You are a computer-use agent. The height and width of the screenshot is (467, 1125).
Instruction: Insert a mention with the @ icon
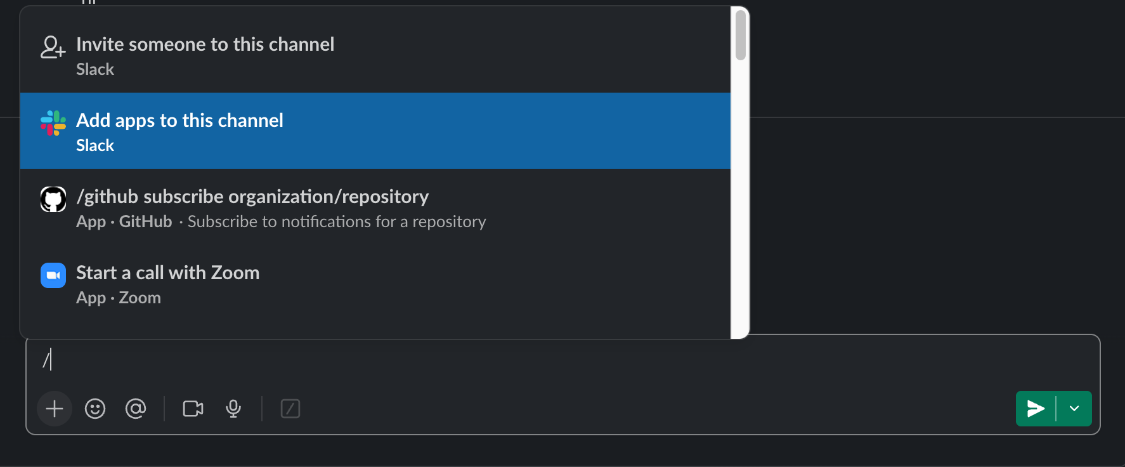tap(136, 409)
